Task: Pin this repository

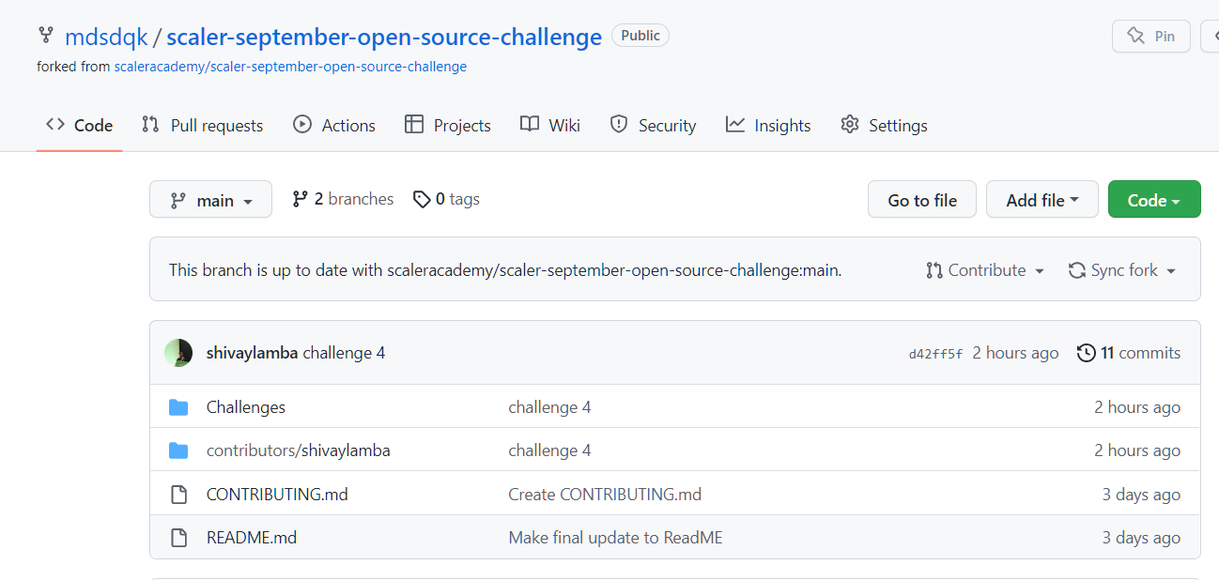Action: click(x=1150, y=36)
